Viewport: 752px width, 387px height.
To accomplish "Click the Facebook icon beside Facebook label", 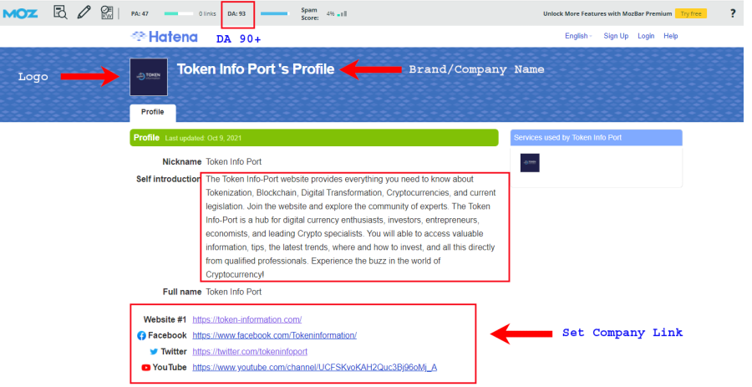I will point(141,336).
